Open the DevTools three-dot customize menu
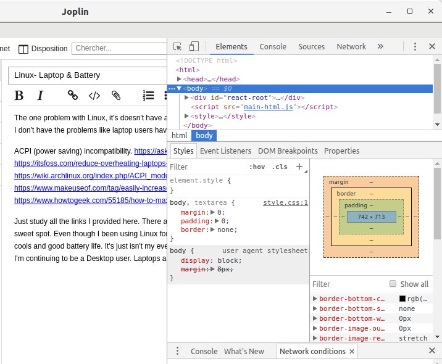This screenshot has height=364, width=442. [415, 46]
